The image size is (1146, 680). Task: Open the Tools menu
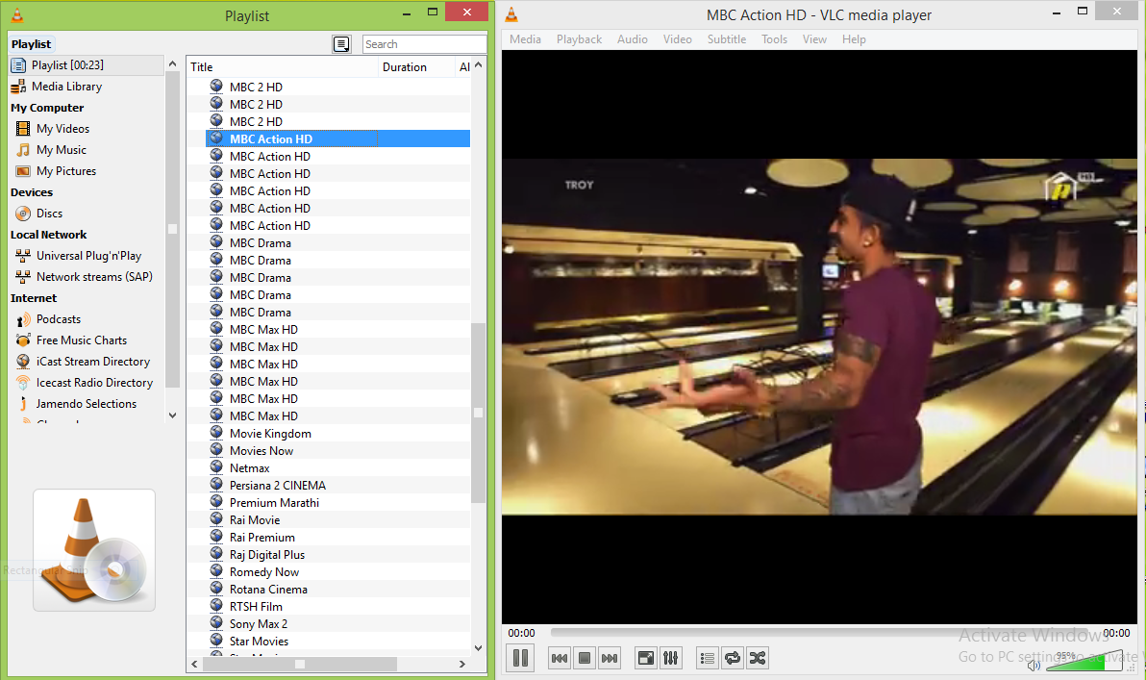(x=774, y=39)
